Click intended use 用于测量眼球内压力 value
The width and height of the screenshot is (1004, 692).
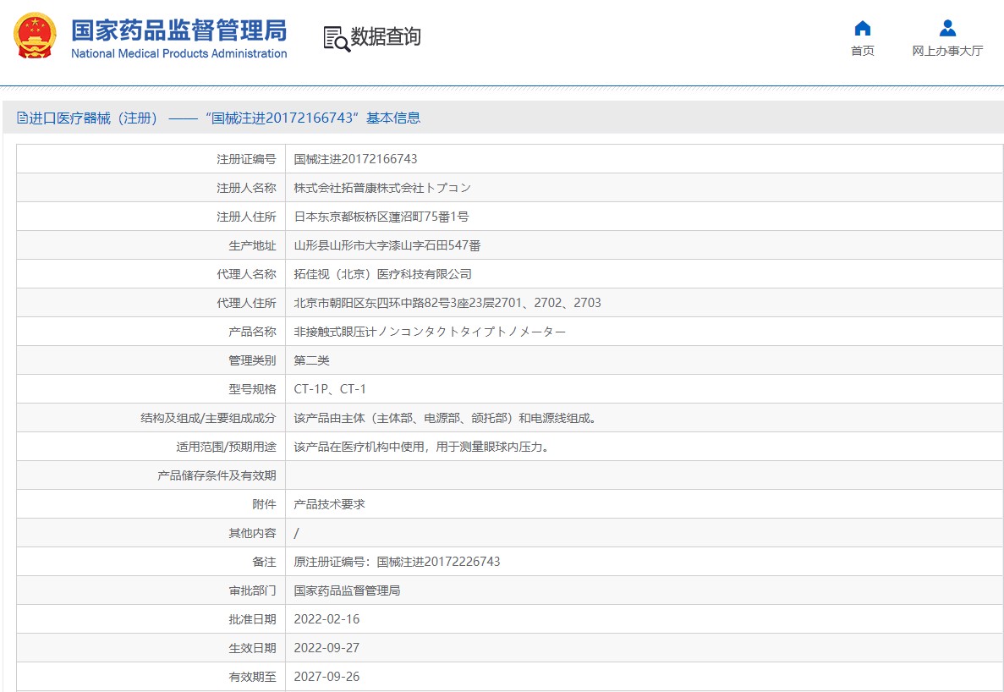[x=422, y=447]
